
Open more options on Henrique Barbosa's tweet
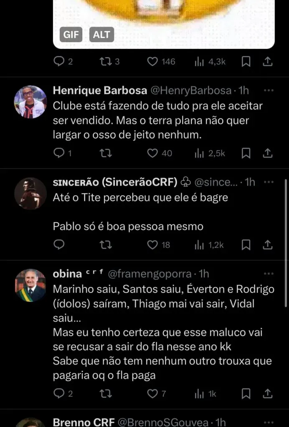269,90
